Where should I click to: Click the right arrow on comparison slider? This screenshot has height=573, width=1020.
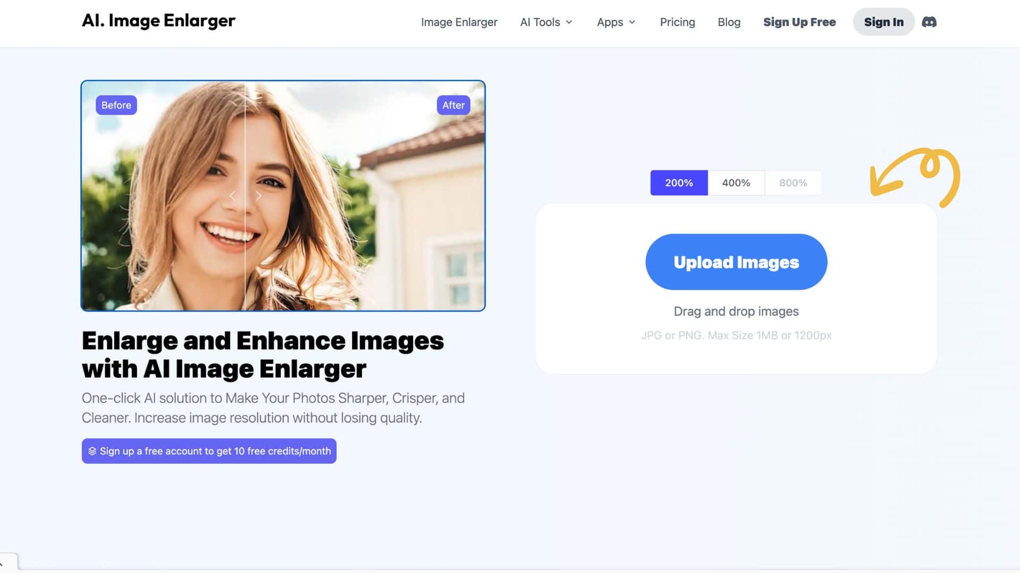[258, 196]
